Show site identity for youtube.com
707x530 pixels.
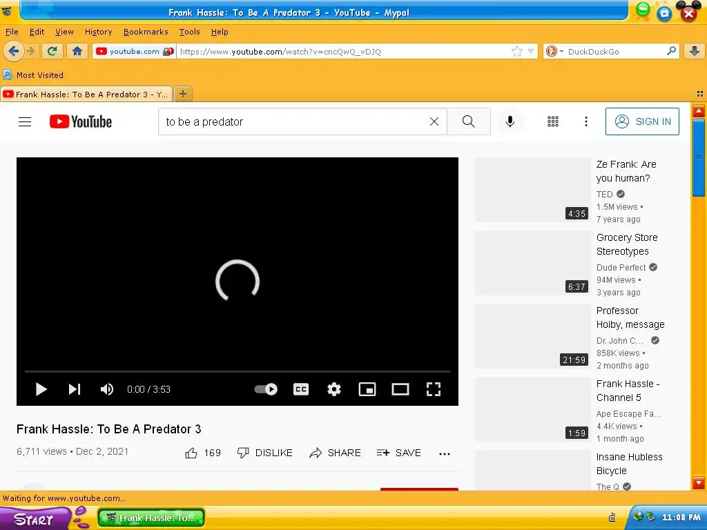click(x=135, y=51)
